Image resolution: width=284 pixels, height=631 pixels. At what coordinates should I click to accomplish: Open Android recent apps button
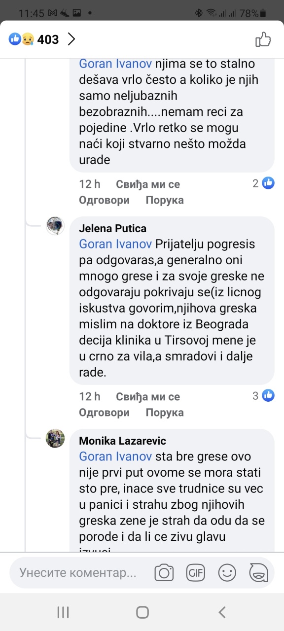click(x=63, y=612)
